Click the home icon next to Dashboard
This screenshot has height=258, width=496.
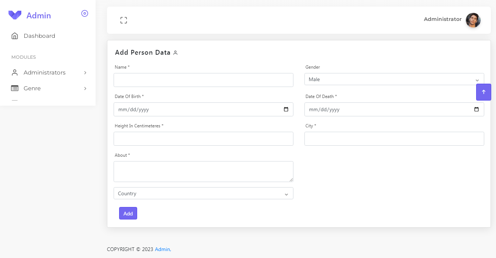coord(14,36)
